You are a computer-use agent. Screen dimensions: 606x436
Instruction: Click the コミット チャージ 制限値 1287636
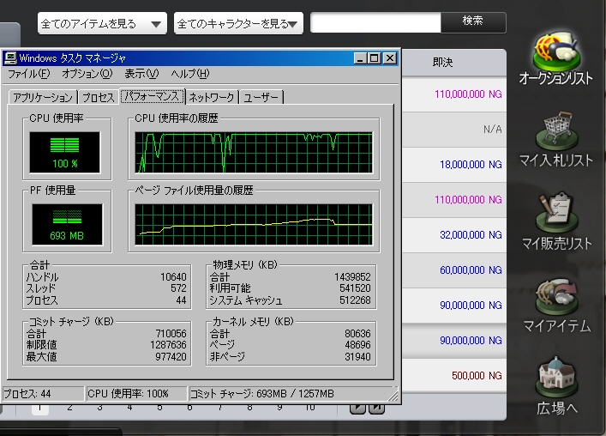[168, 345]
